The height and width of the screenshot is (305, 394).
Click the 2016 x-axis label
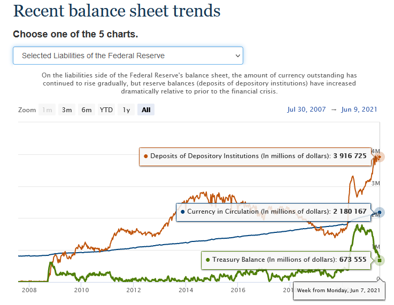pos(238,290)
